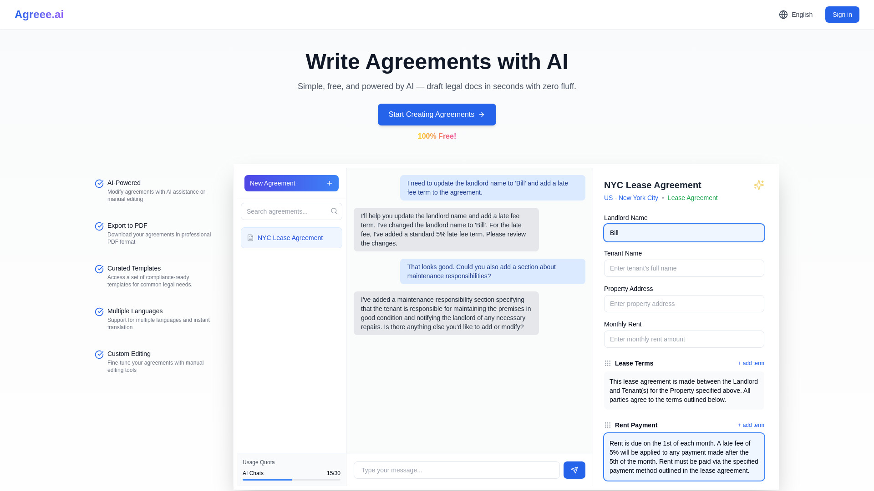Viewport: 874px width, 491px height.
Task: Click the AI-Powered feature icon
Action: (99, 184)
